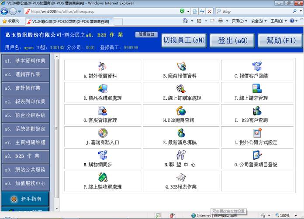Open J.雲端商務入口 icon
Image resolution: width=304 pixels, height=219 pixels.
(x=102, y=133)
